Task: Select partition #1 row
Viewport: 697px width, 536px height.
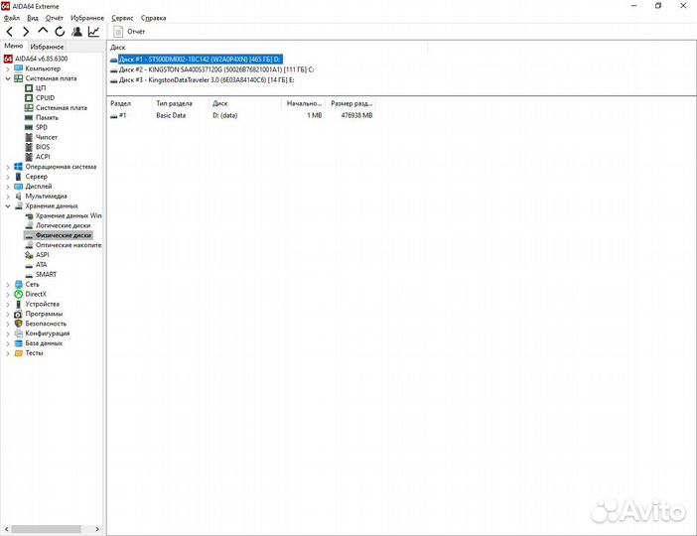Action: pyautogui.click(x=241, y=115)
